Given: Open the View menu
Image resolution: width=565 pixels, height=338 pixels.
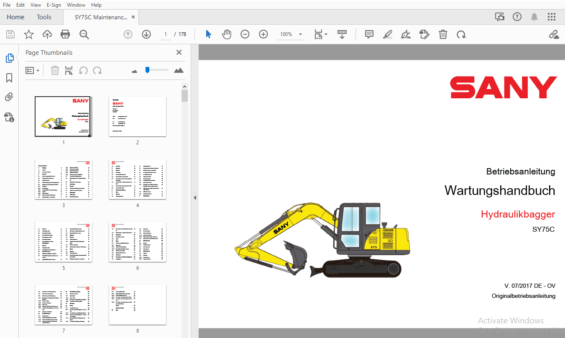Looking at the screenshot, I should 36,5.
